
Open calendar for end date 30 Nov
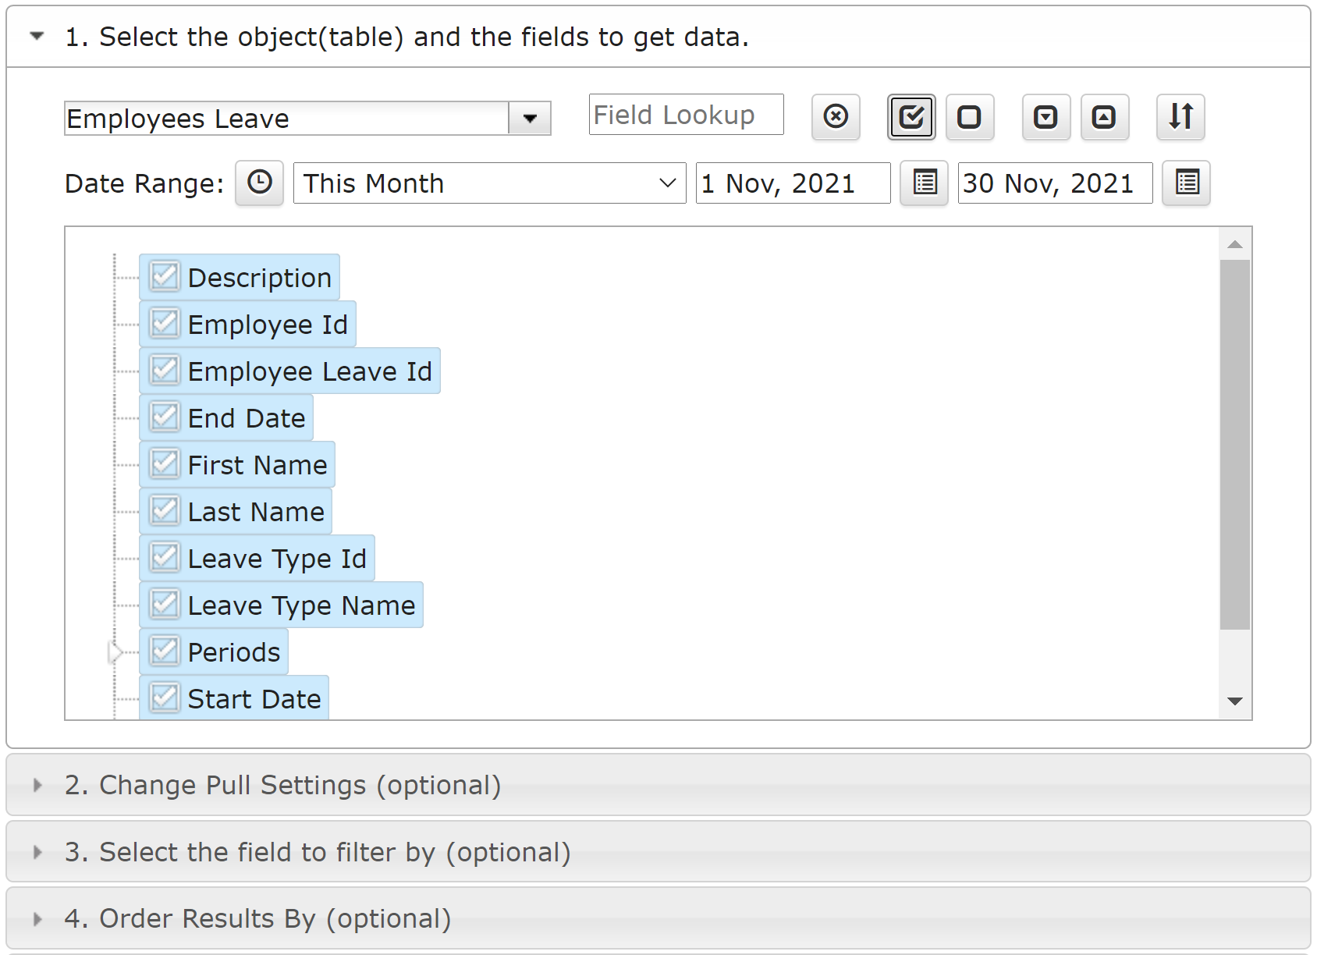(1187, 183)
